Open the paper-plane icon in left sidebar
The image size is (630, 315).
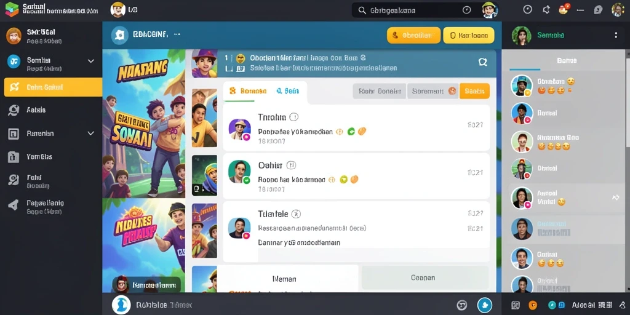pyautogui.click(x=14, y=205)
